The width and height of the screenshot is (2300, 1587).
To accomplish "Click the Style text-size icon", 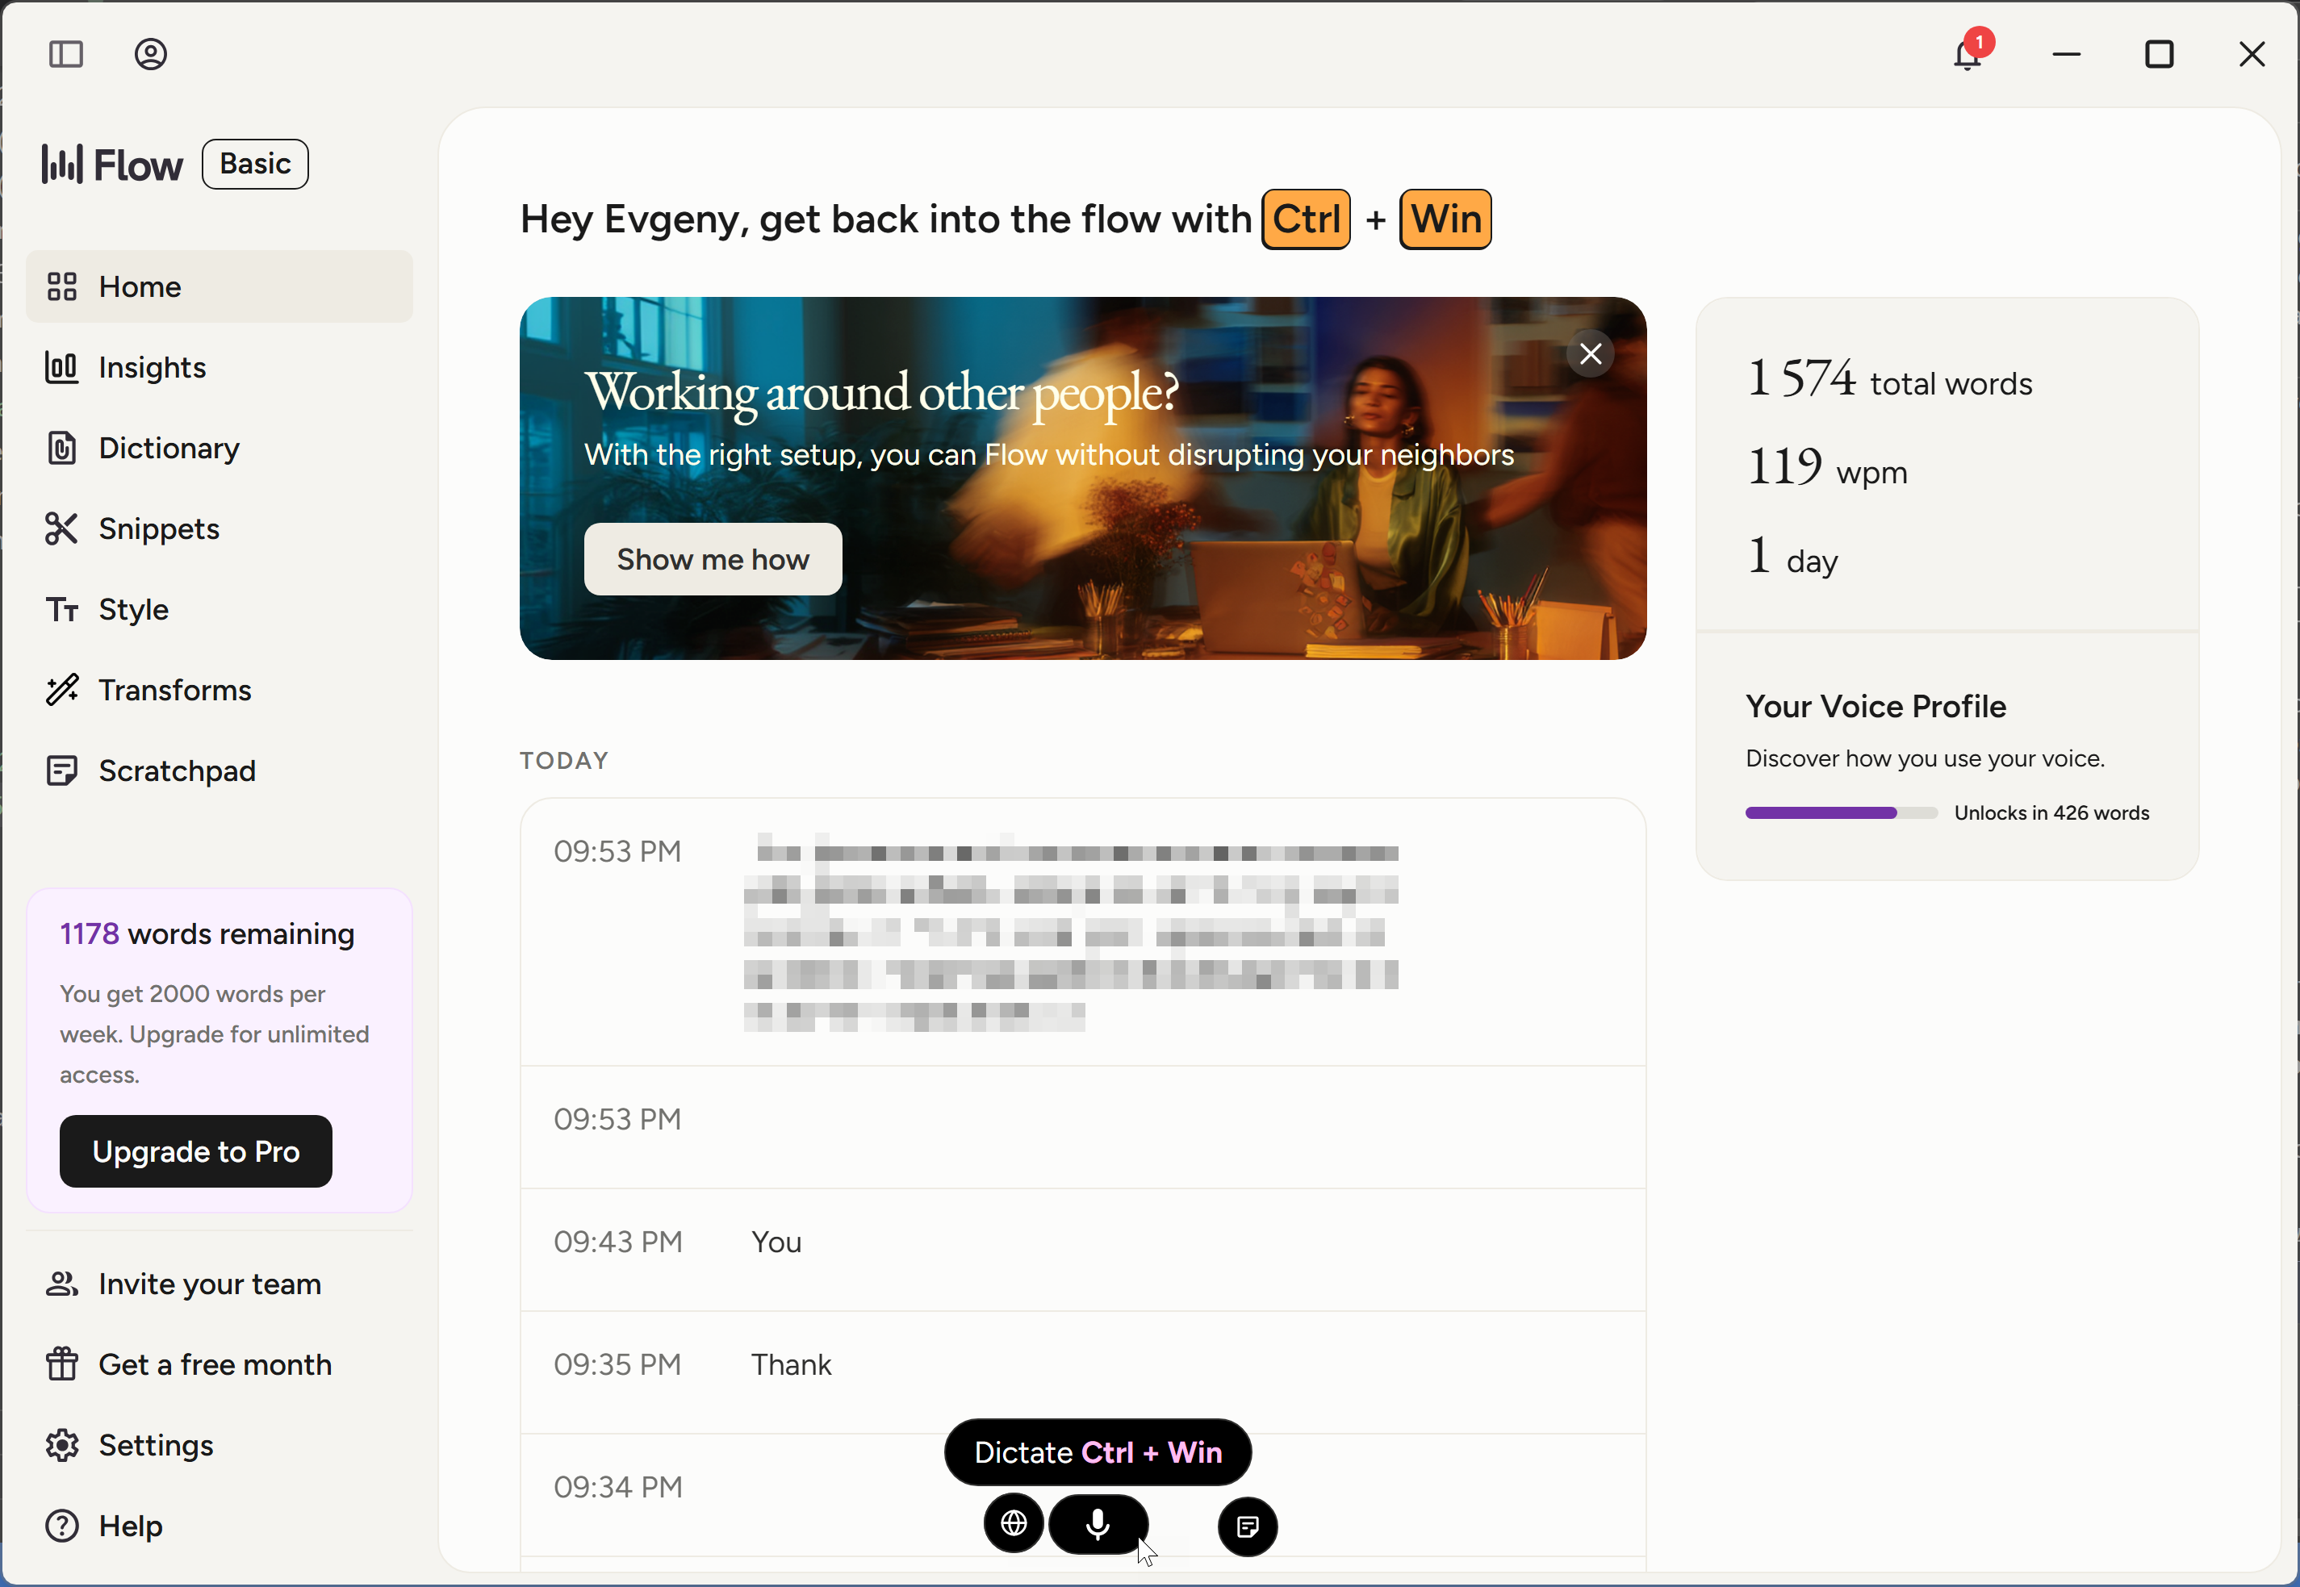I will pos(61,608).
